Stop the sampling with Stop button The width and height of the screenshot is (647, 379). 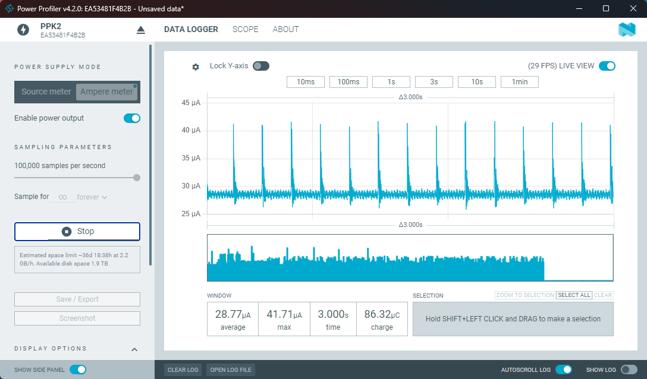[77, 232]
